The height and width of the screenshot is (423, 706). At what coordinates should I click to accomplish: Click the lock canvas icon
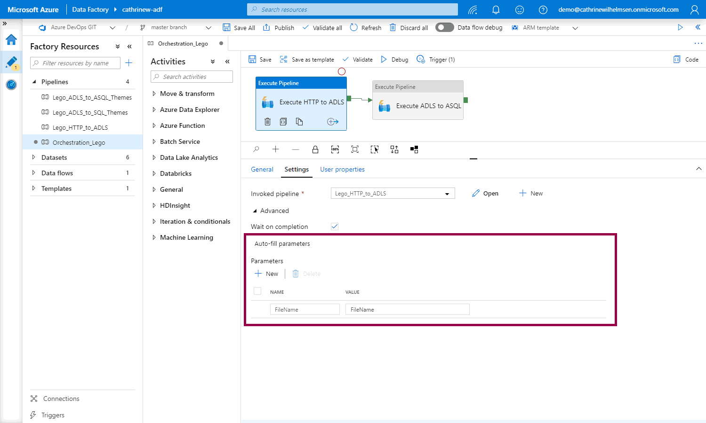(315, 149)
